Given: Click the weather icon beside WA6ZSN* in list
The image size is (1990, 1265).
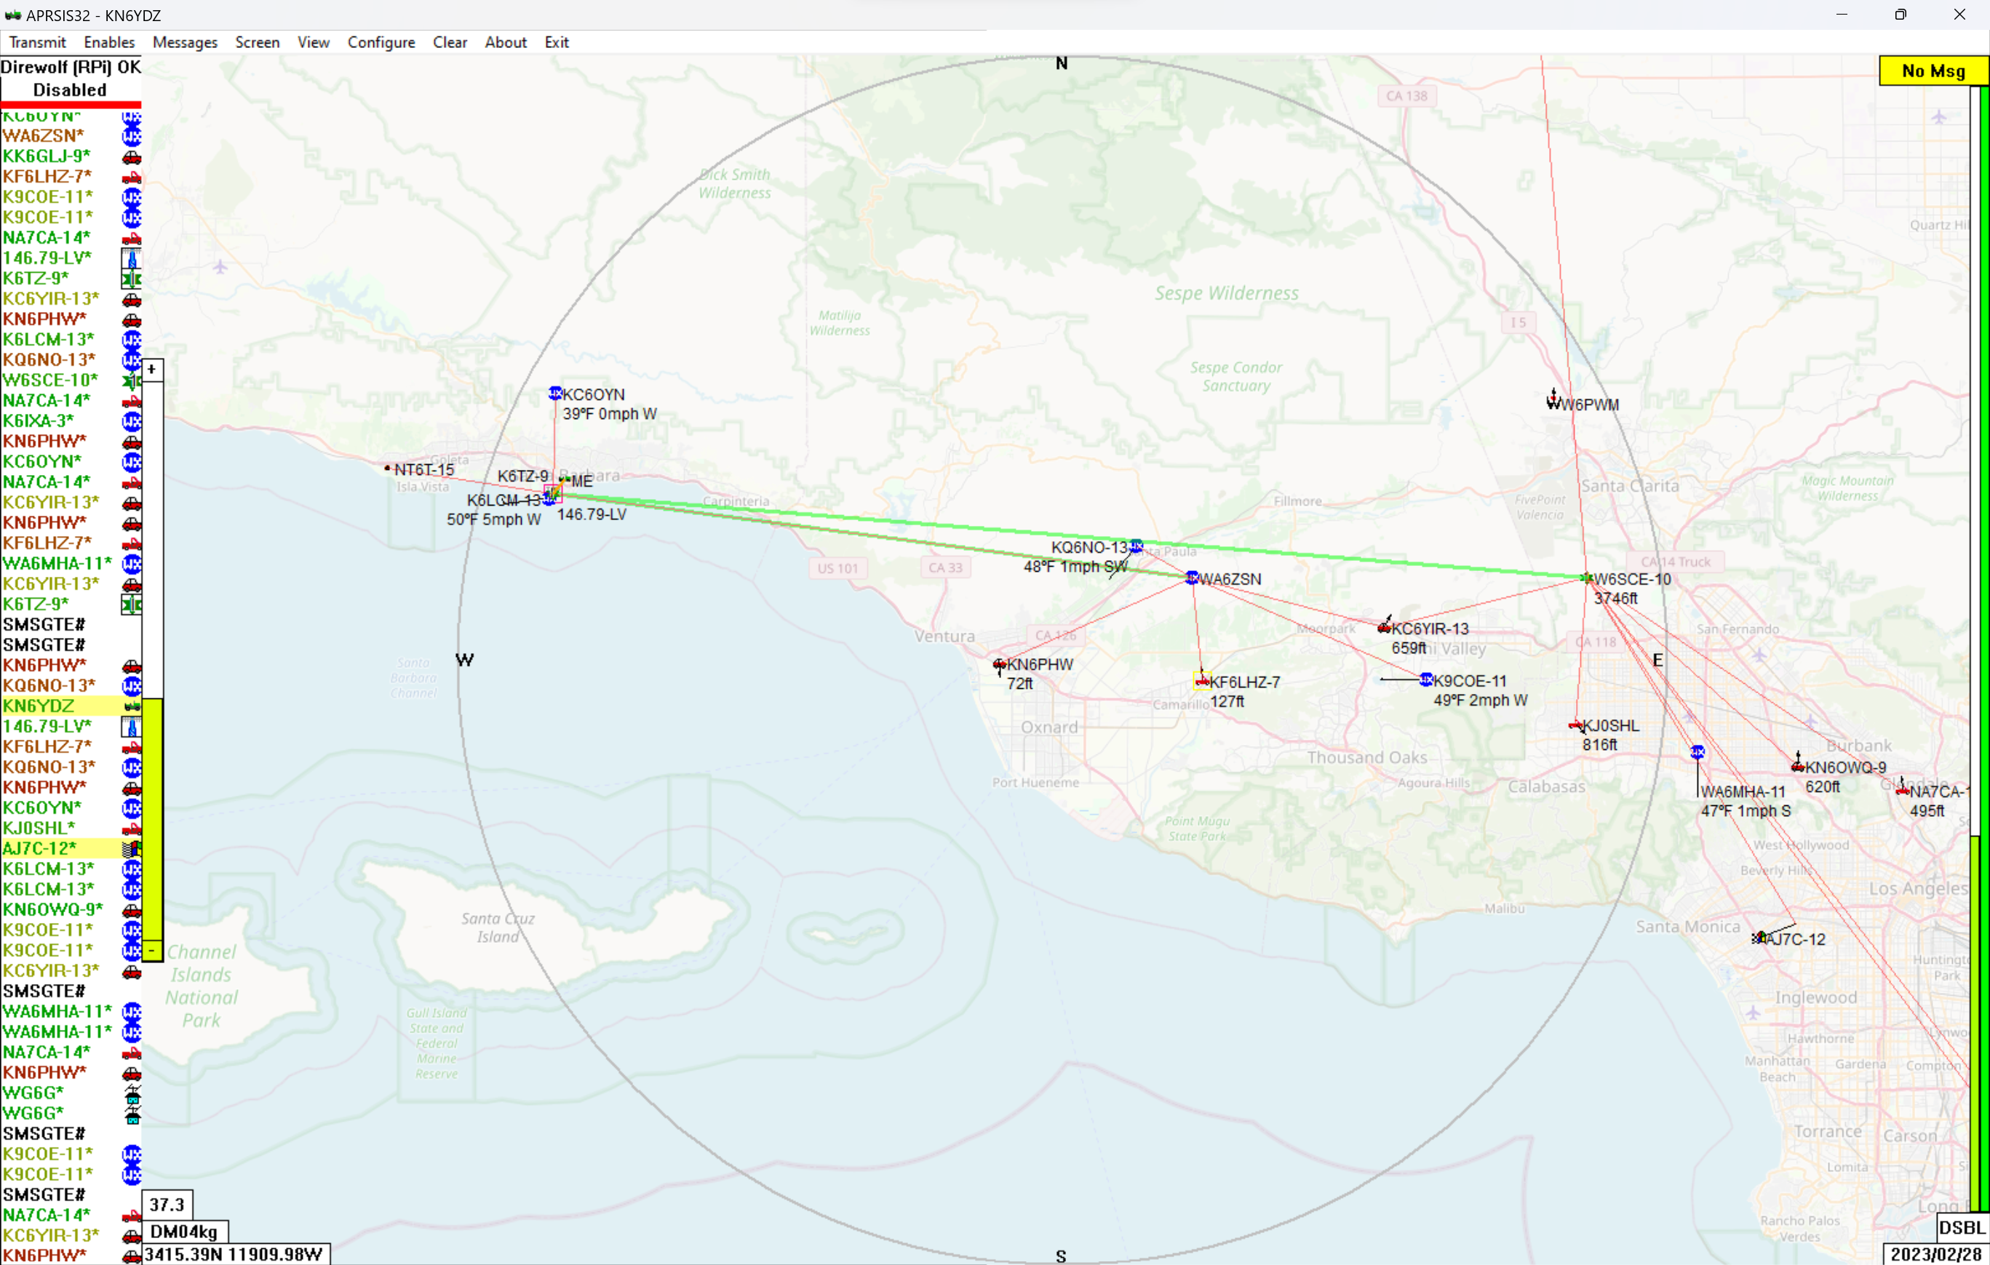Looking at the screenshot, I should coord(132,136).
